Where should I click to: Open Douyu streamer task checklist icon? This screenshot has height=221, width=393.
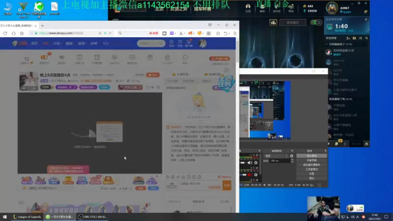pyautogui.click(x=80, y=57)
